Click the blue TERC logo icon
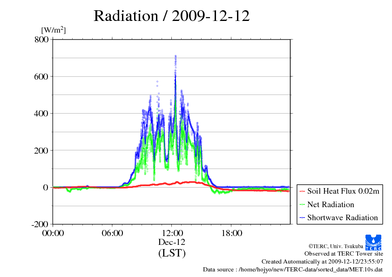392x277 pixels. click(373, 243)
